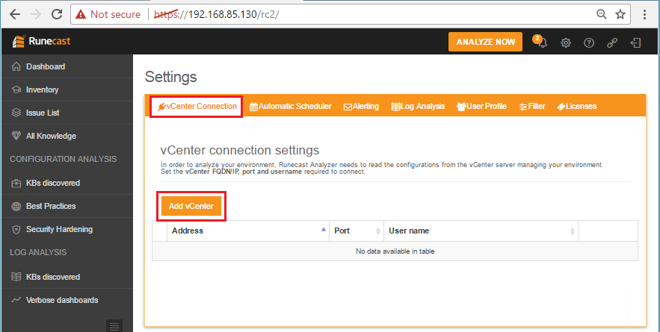Click the Verbose dashboards chart icon

point(16,300)
